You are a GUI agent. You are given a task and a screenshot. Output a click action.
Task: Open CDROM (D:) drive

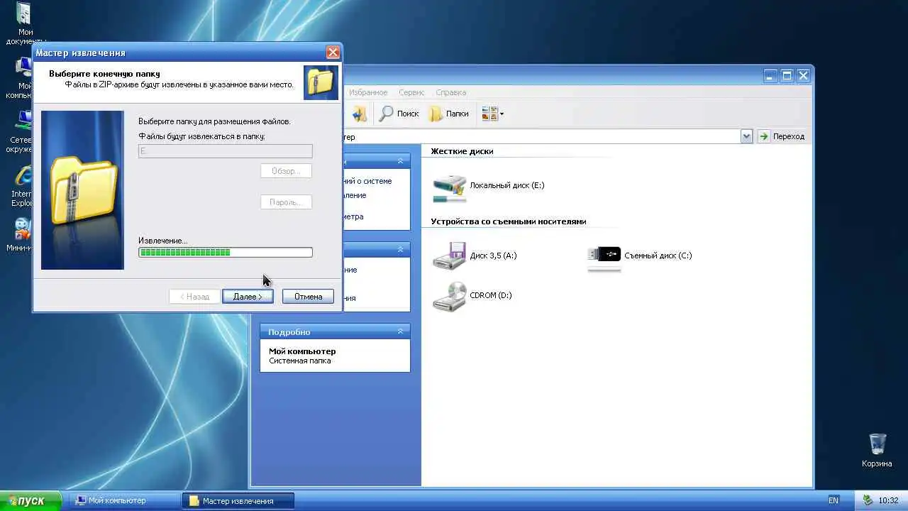click(x=472, y=296)
